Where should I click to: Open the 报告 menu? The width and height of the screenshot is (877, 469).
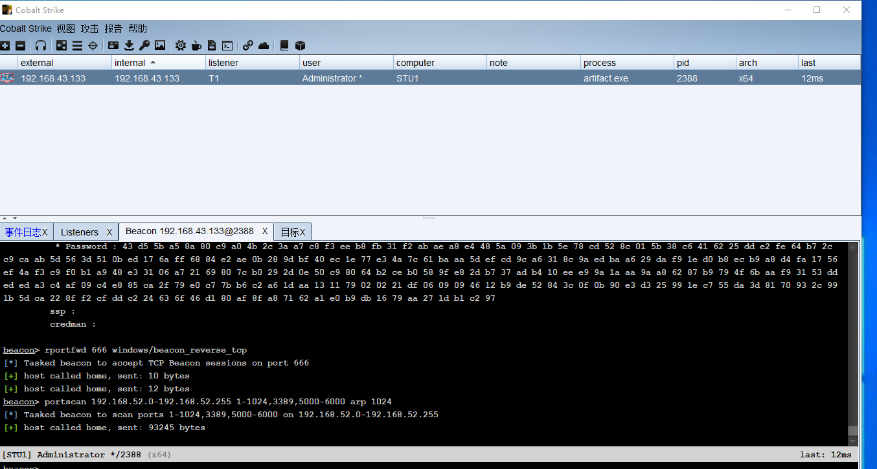(x=113, y=28)
